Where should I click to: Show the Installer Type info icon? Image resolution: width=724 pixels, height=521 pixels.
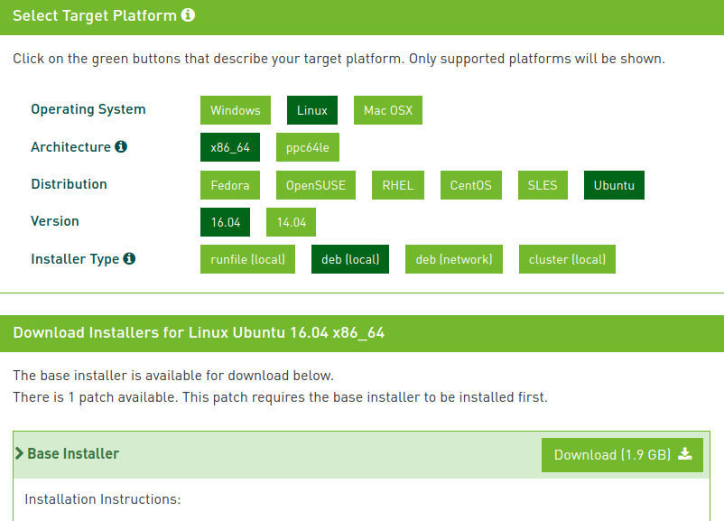(x=129, y=258)
